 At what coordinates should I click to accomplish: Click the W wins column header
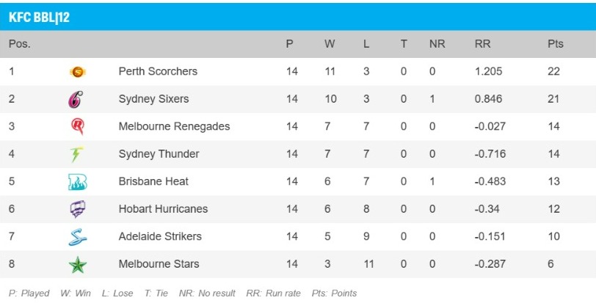click(330, 44)
